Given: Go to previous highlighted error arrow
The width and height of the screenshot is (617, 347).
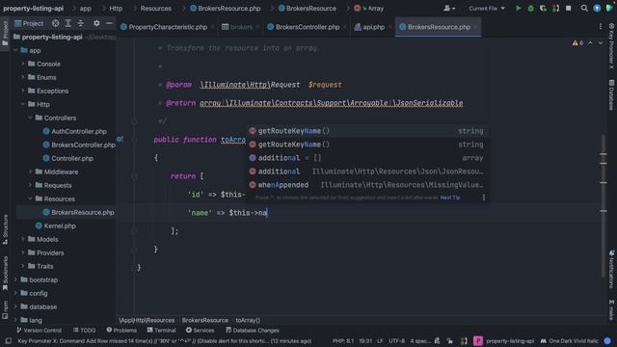Looking at the screenshot, I should [x=590, y=42].
